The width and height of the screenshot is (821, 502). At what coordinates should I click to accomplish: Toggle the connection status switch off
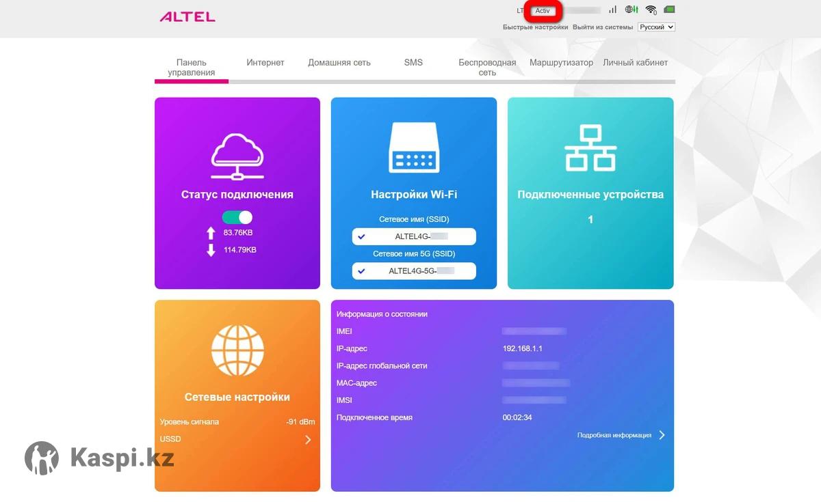point(237,217)
